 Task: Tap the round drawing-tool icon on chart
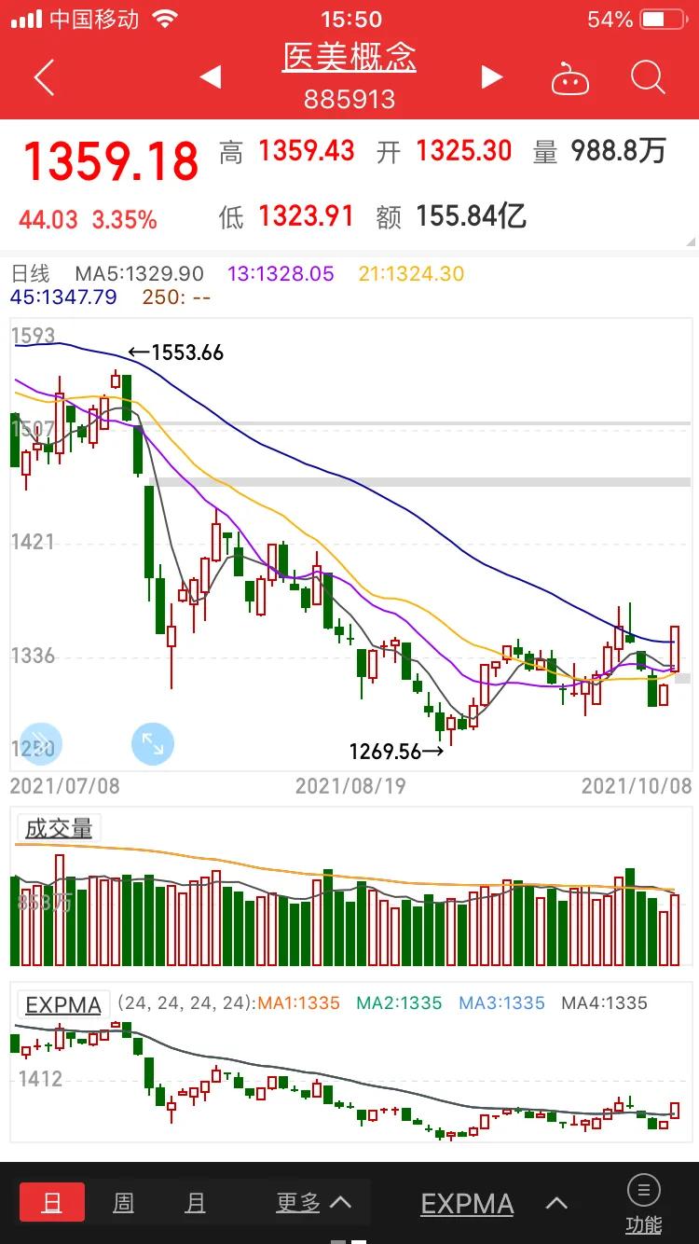(x=40, y=743)
